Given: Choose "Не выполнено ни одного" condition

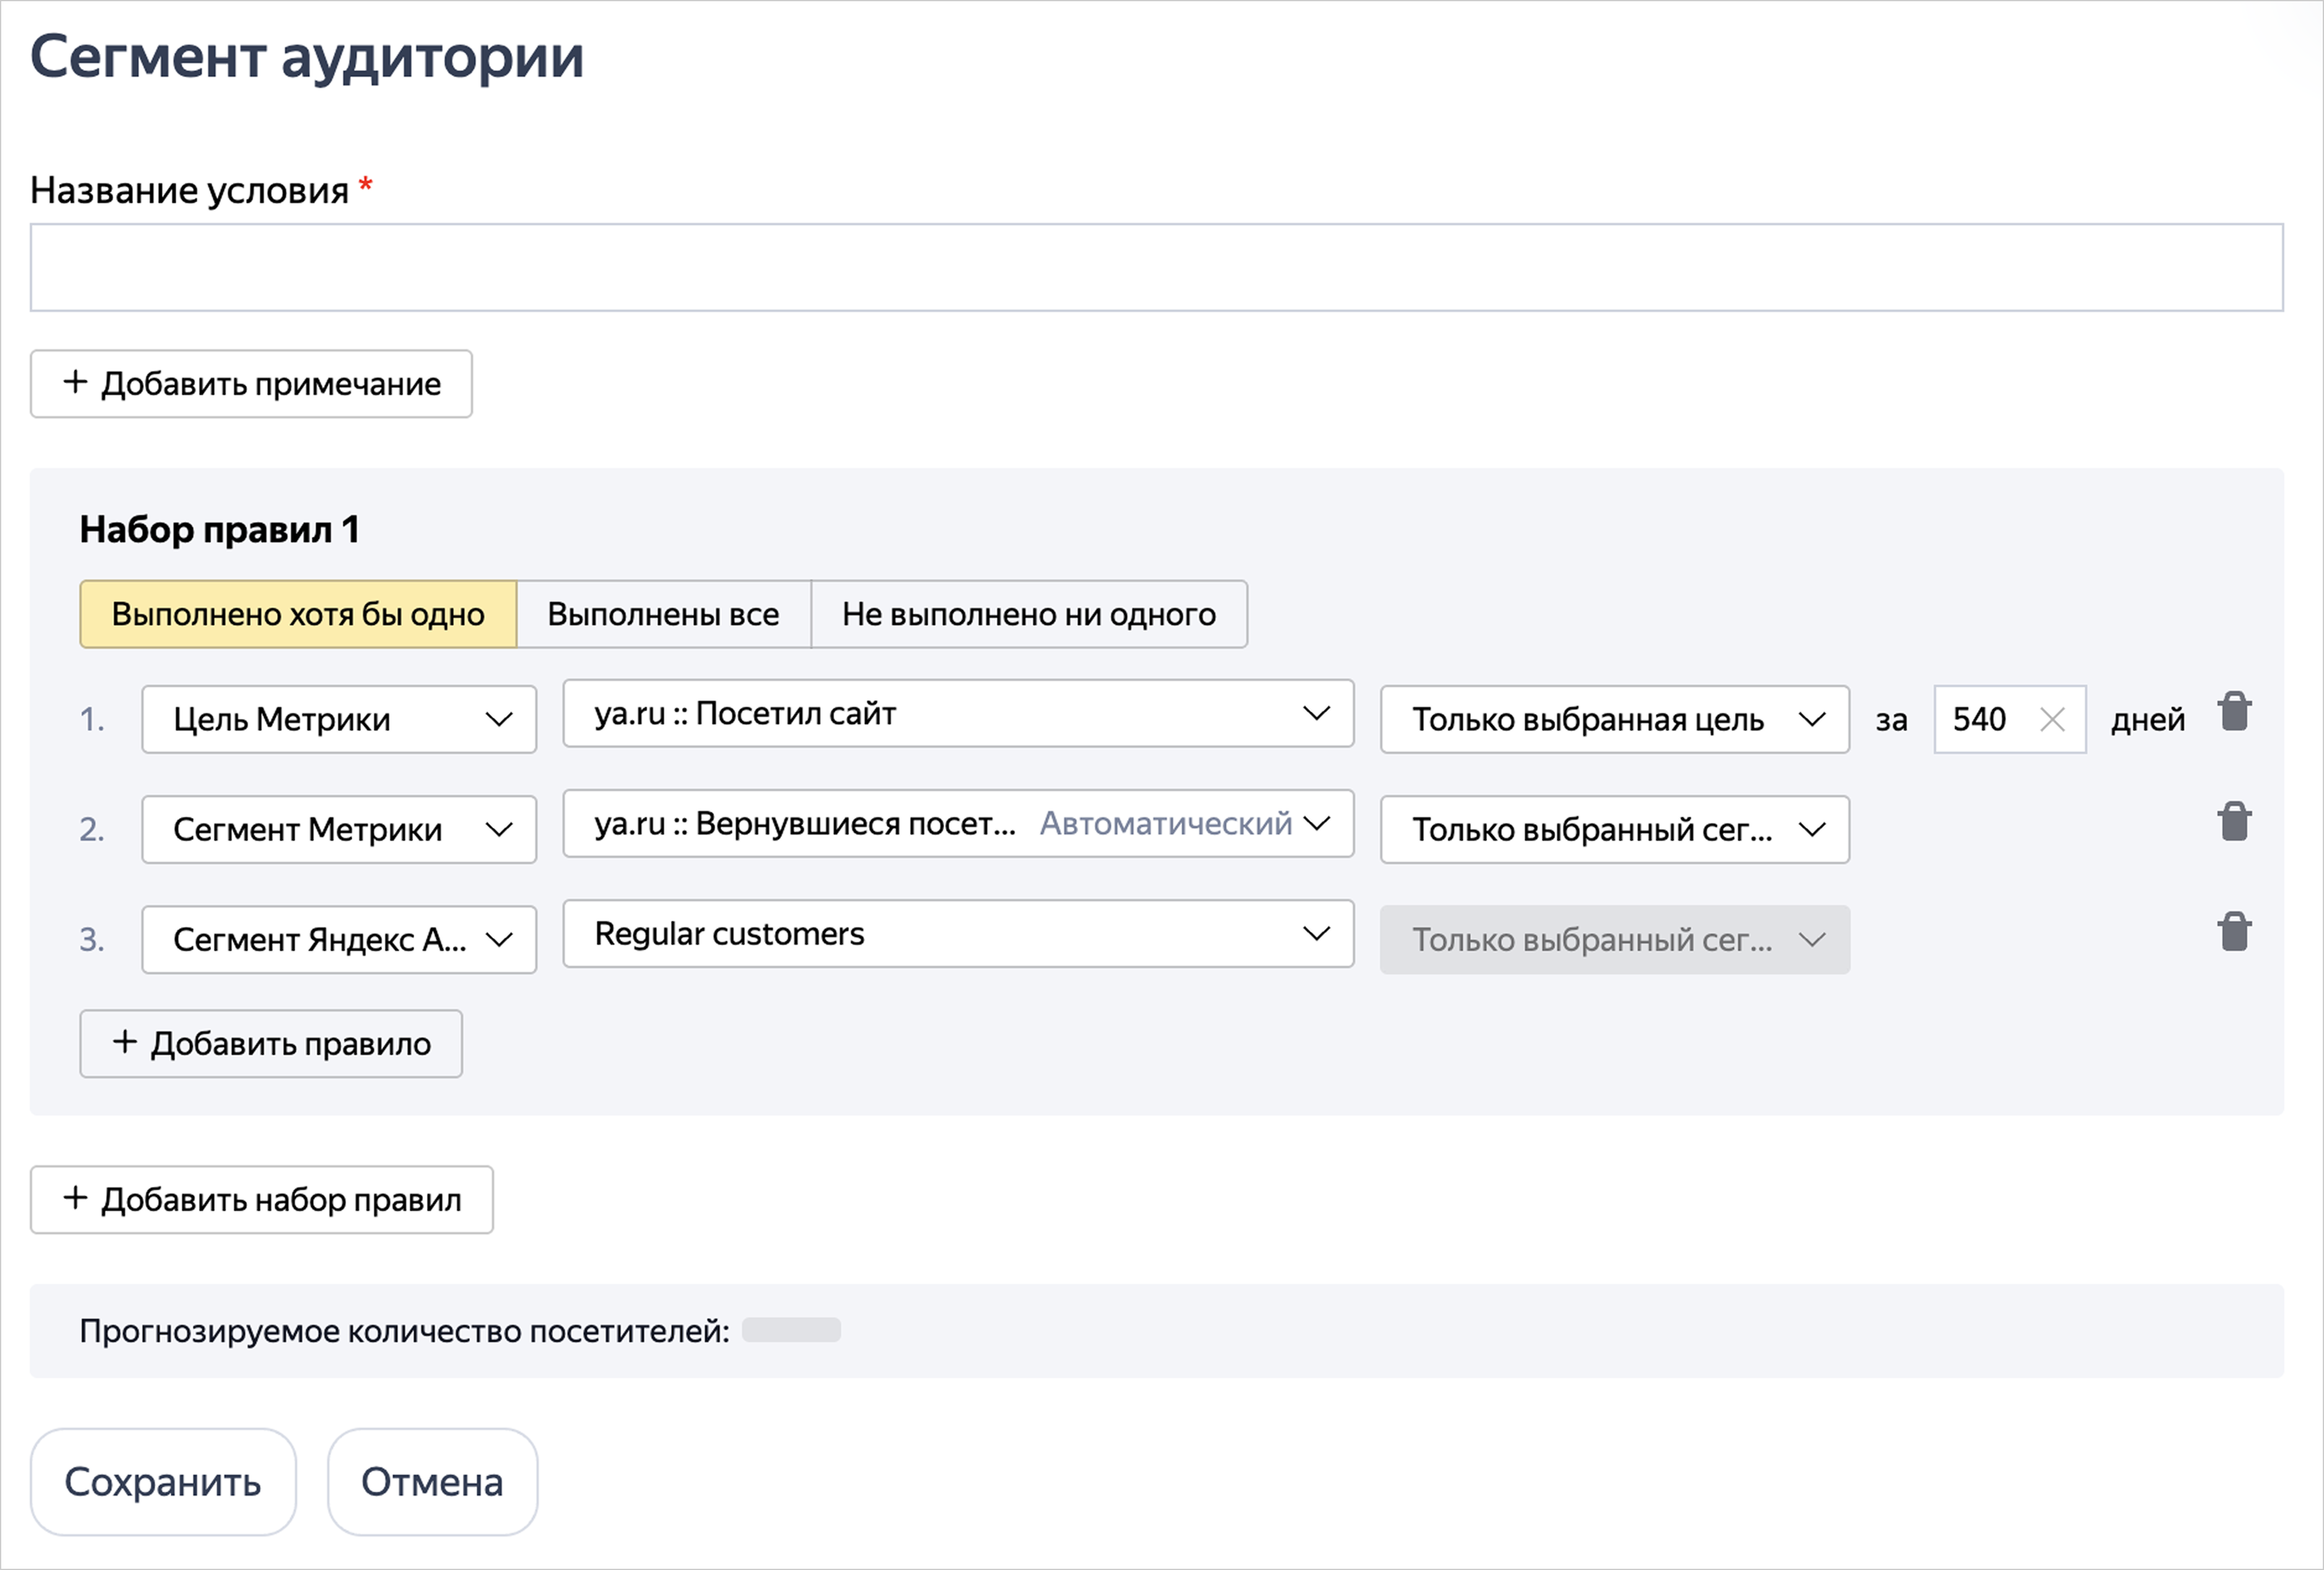Looking at the screenshot, I should coord(1028,615).
